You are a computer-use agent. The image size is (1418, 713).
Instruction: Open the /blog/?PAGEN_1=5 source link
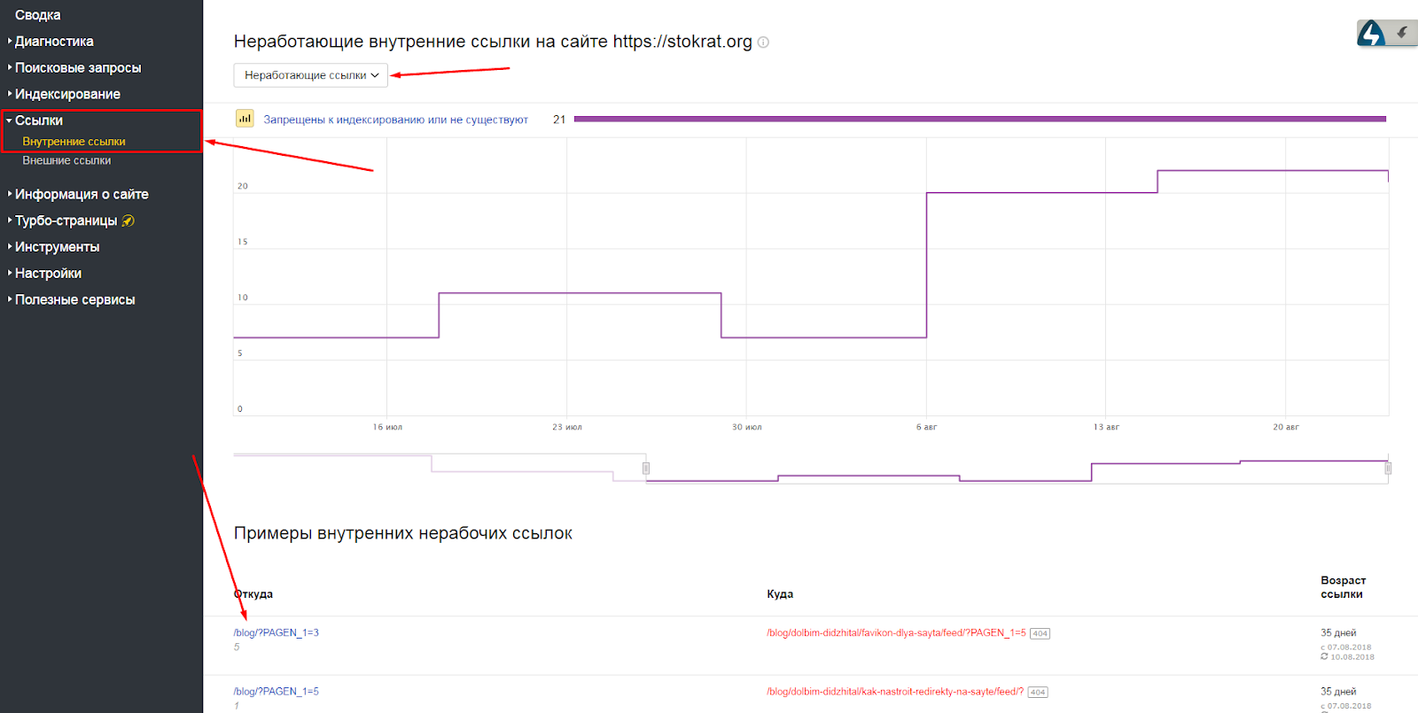tap(276, 691)
